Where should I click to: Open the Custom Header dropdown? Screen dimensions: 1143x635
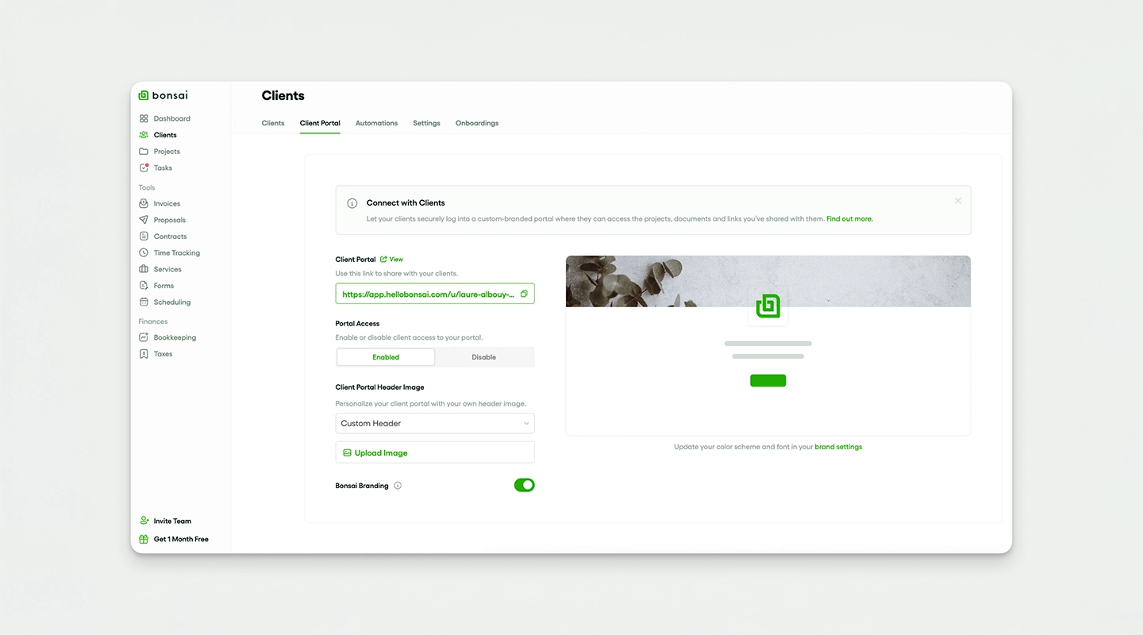435,423
